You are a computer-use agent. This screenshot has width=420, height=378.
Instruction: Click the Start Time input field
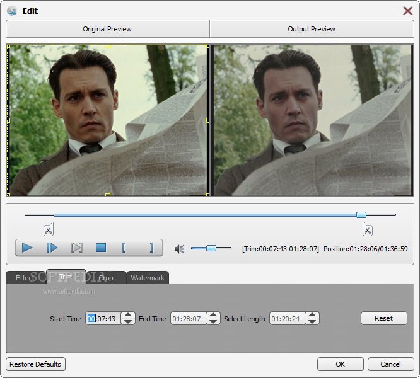pos(103,319)
